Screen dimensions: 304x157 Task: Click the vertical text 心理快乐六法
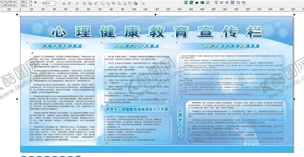180,123
